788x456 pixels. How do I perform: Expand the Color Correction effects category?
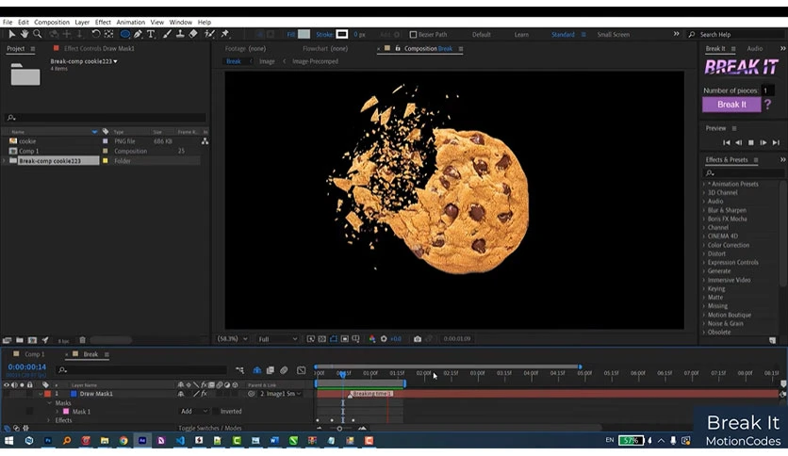704,245
